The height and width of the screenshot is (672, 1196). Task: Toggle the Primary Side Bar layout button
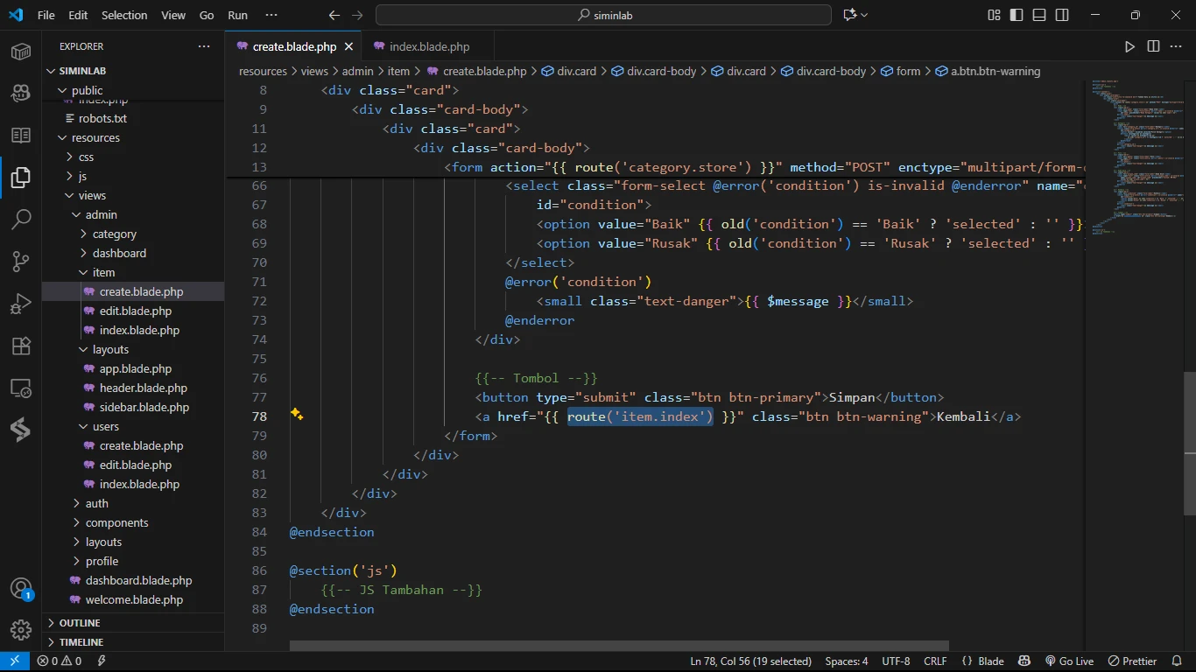pos(1017,15)
